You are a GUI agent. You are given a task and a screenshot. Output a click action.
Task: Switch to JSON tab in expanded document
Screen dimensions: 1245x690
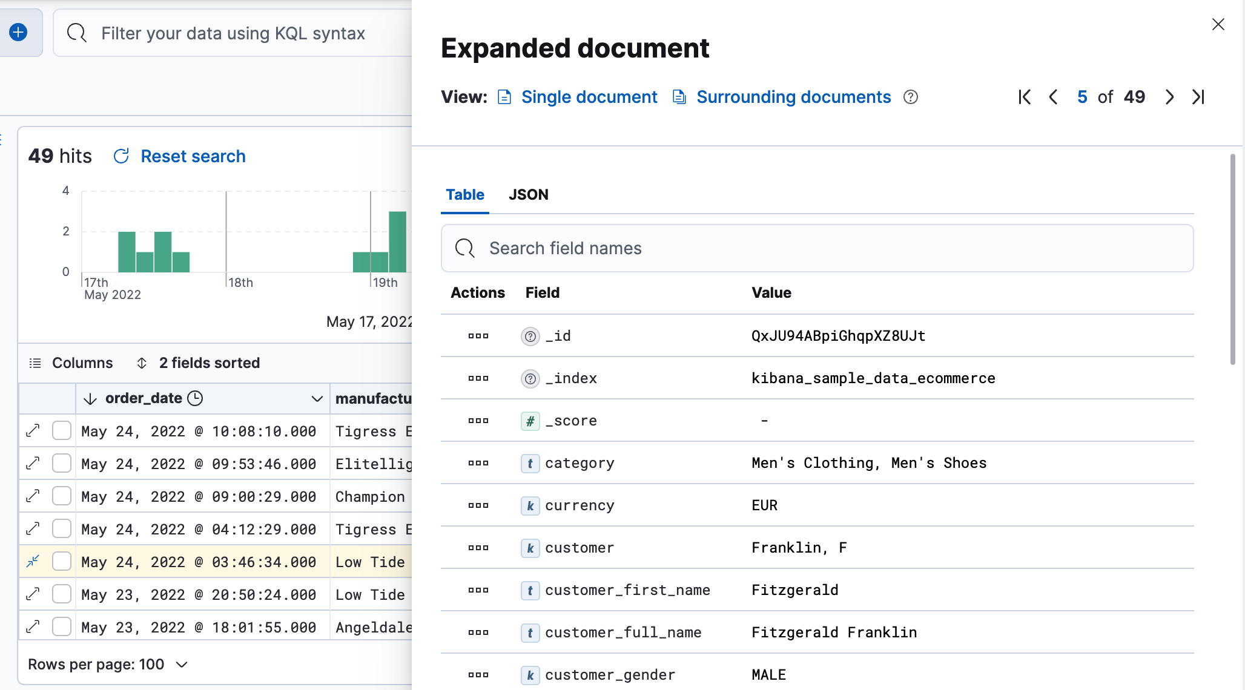click(529, 194)
